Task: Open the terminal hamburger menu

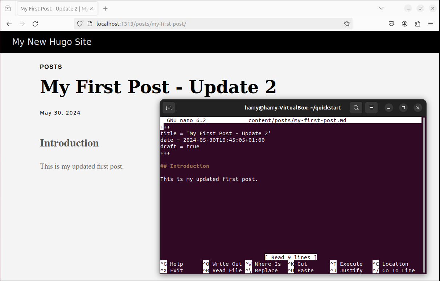Action: pos(371,108)
